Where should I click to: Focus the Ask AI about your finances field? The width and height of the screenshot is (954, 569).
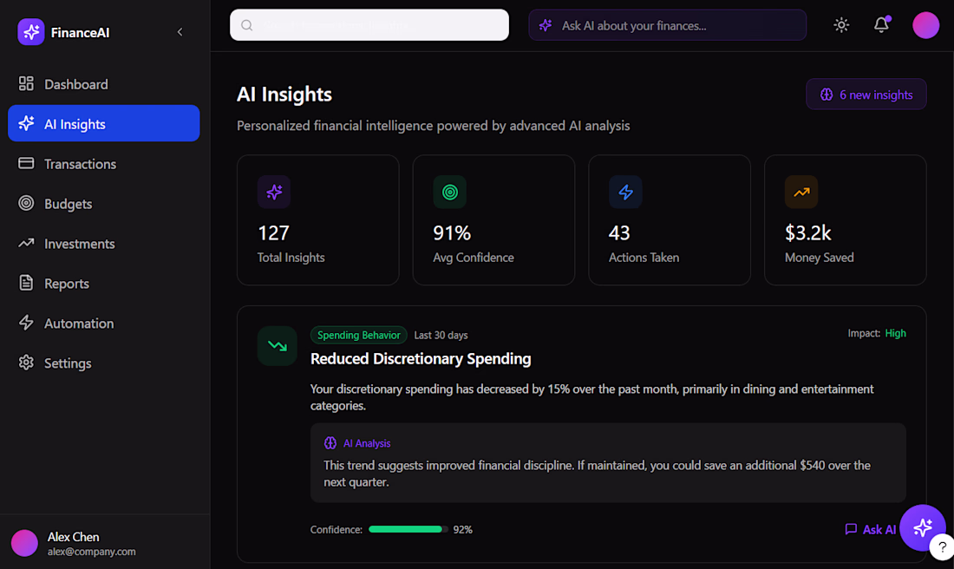pyautogui.click(x=668, y=25)
